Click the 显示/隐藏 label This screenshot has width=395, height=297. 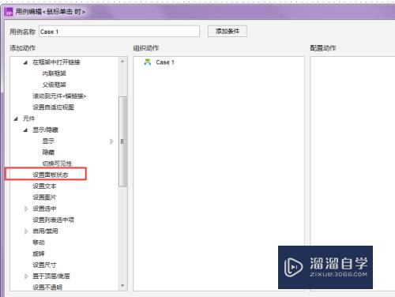(45, 130)
